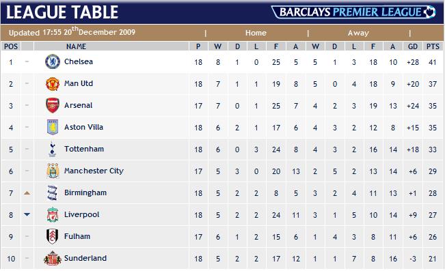445x271 pixels.
Task: Open the Manchester City team name
Action: 94,171
